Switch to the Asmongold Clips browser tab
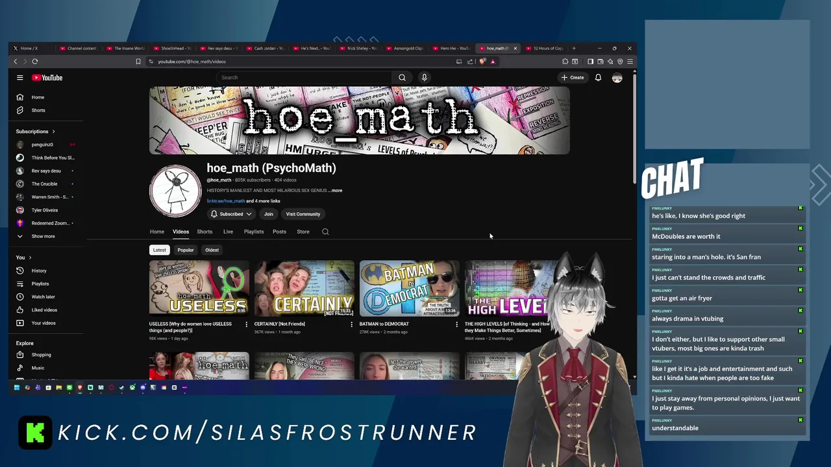Viewport: 831px width, 467px height. [406, 48]
